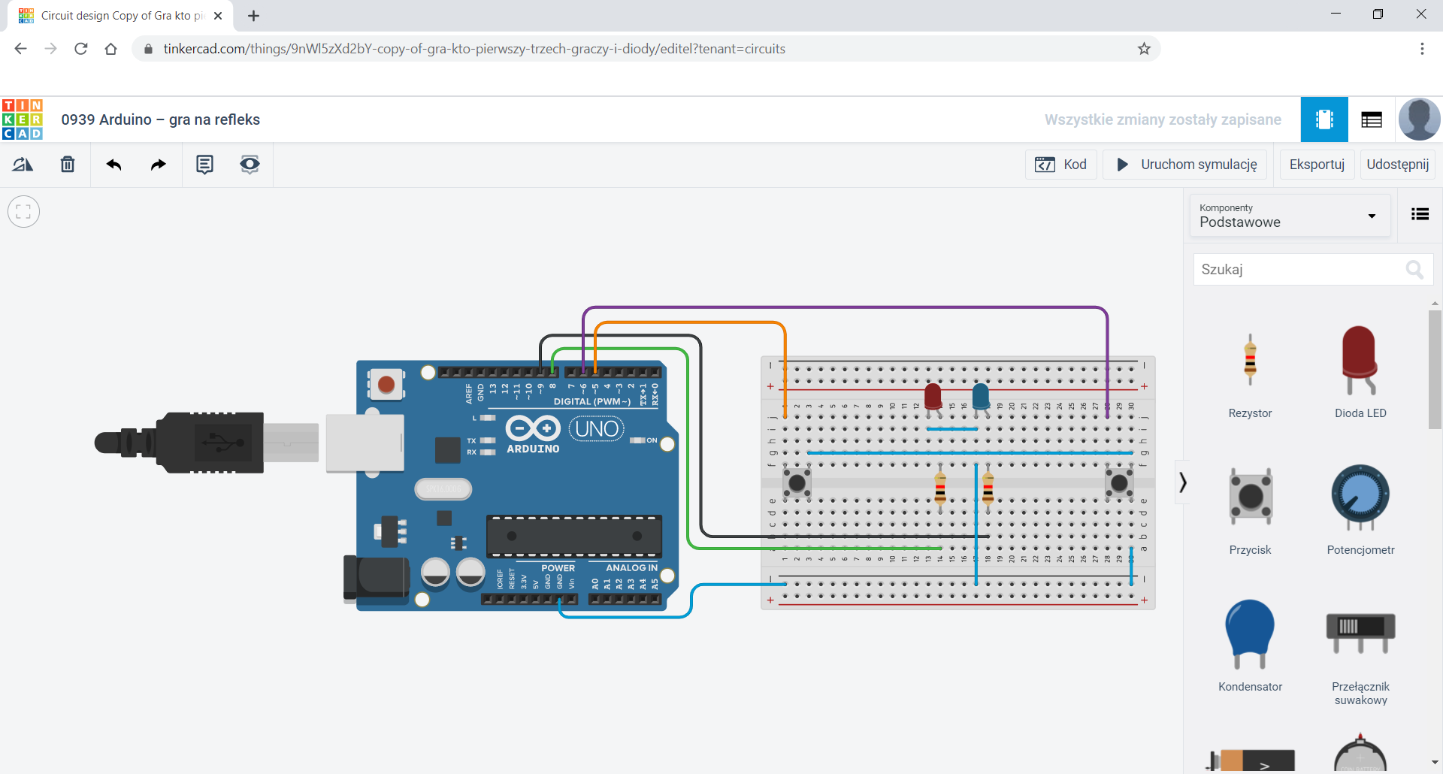1443x774 pixels.
Task: Click the browser forward arrow
Action: click(50, 49)
